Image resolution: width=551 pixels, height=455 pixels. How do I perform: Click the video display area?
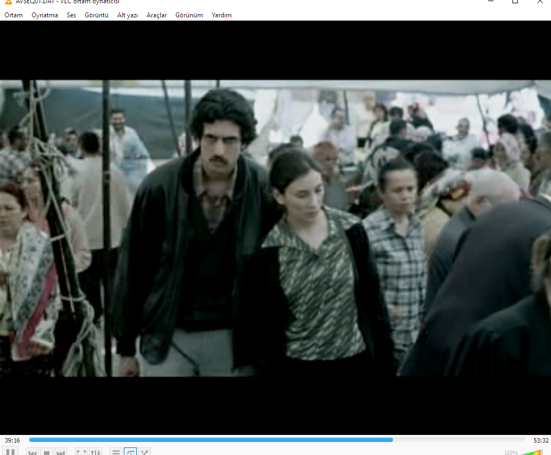pyautogui.click(x=276, y=228)
